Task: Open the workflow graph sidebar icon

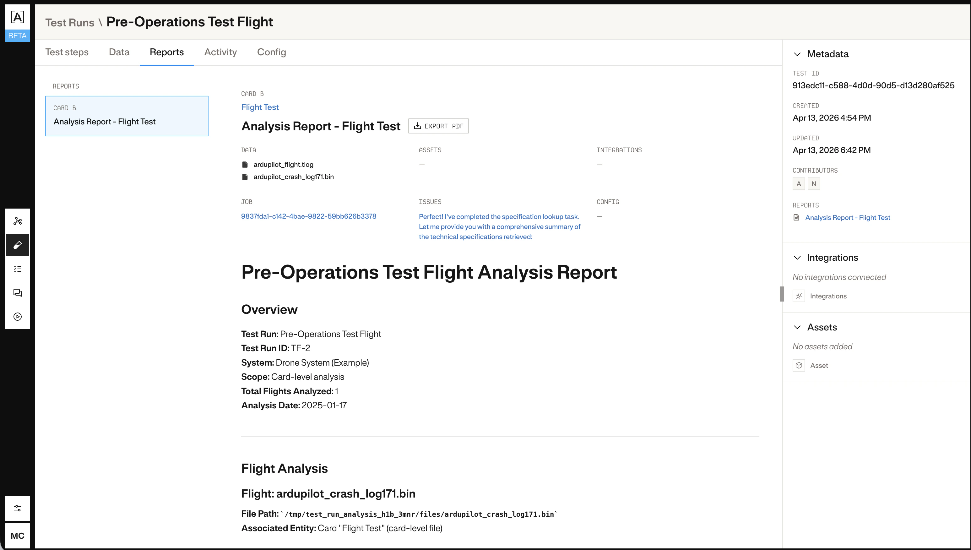Action: 17,221
